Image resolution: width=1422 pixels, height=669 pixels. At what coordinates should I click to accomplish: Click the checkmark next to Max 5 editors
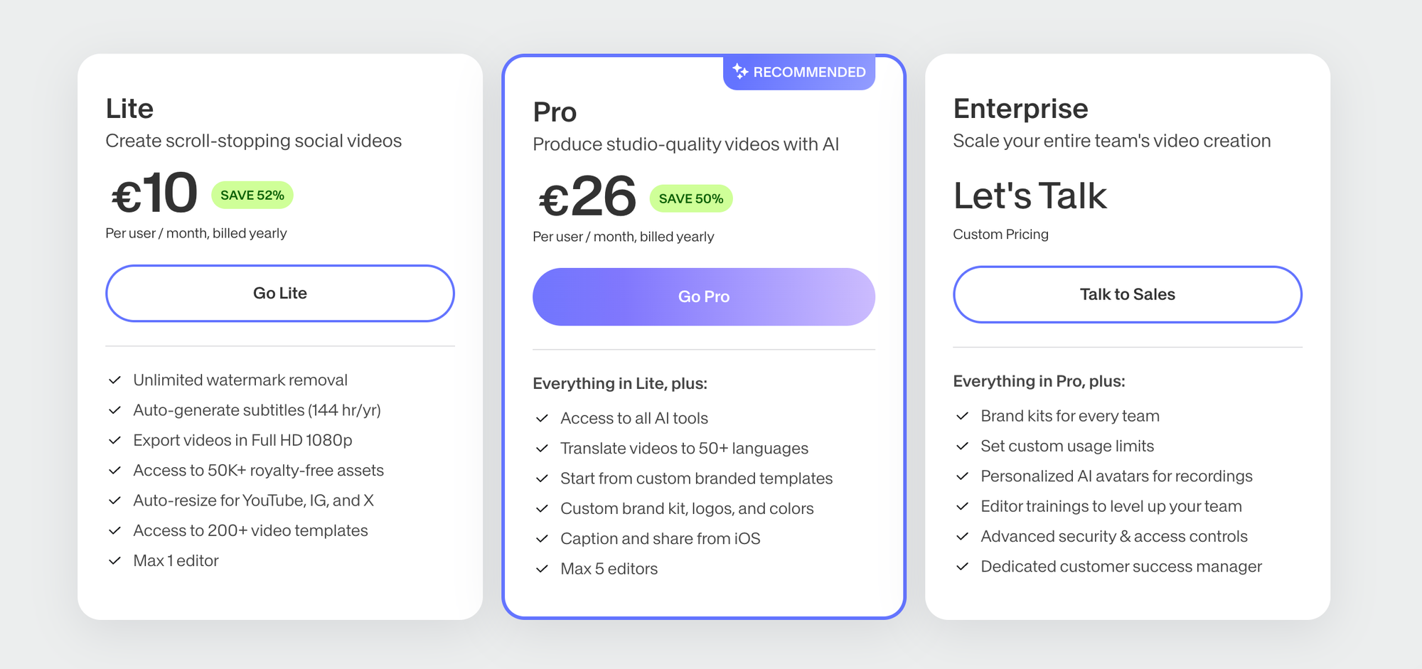tap(542, 569)
